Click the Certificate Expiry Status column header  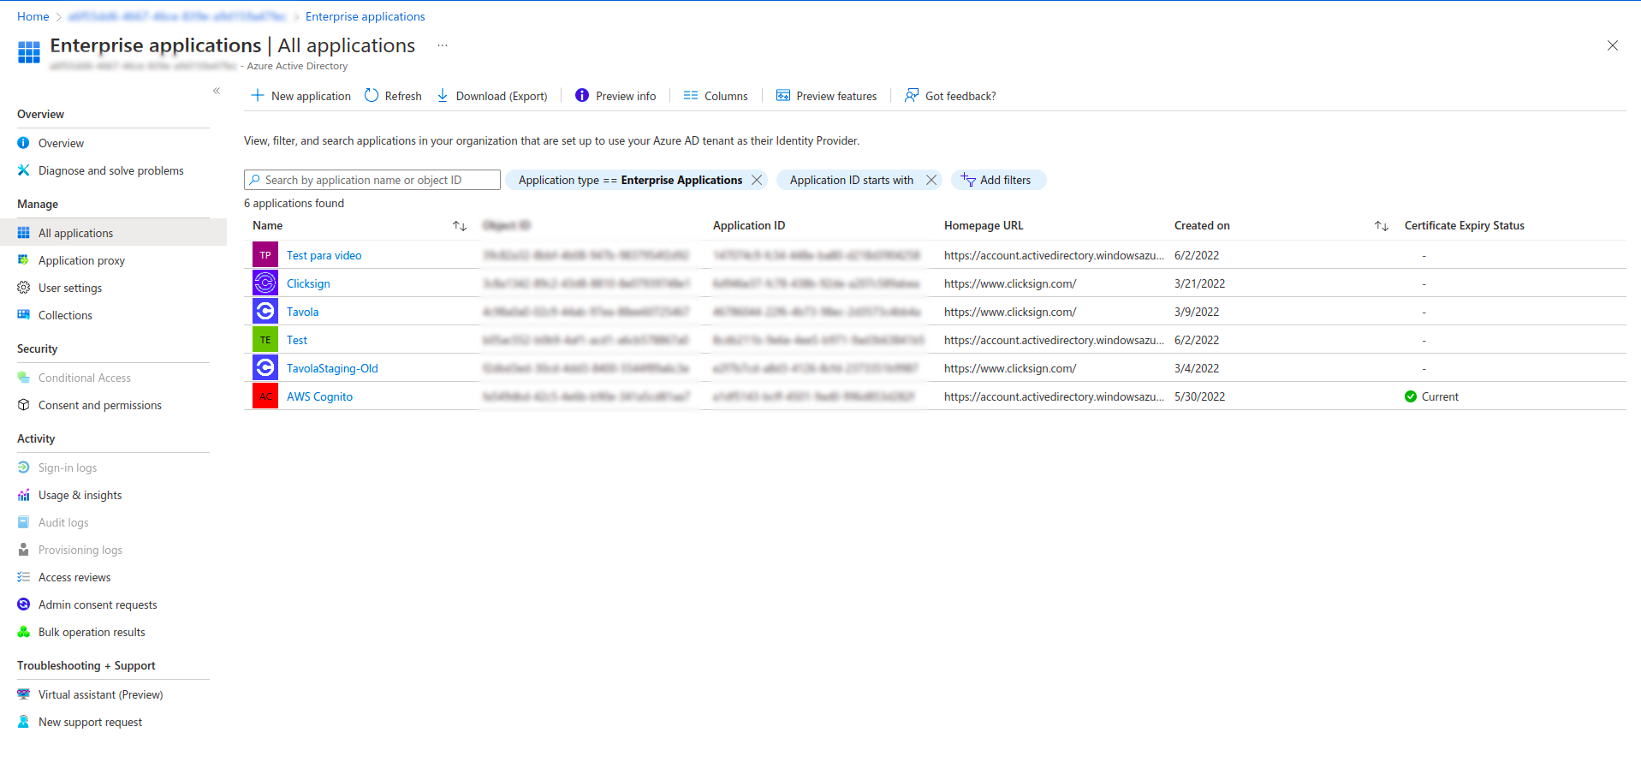1465,225
